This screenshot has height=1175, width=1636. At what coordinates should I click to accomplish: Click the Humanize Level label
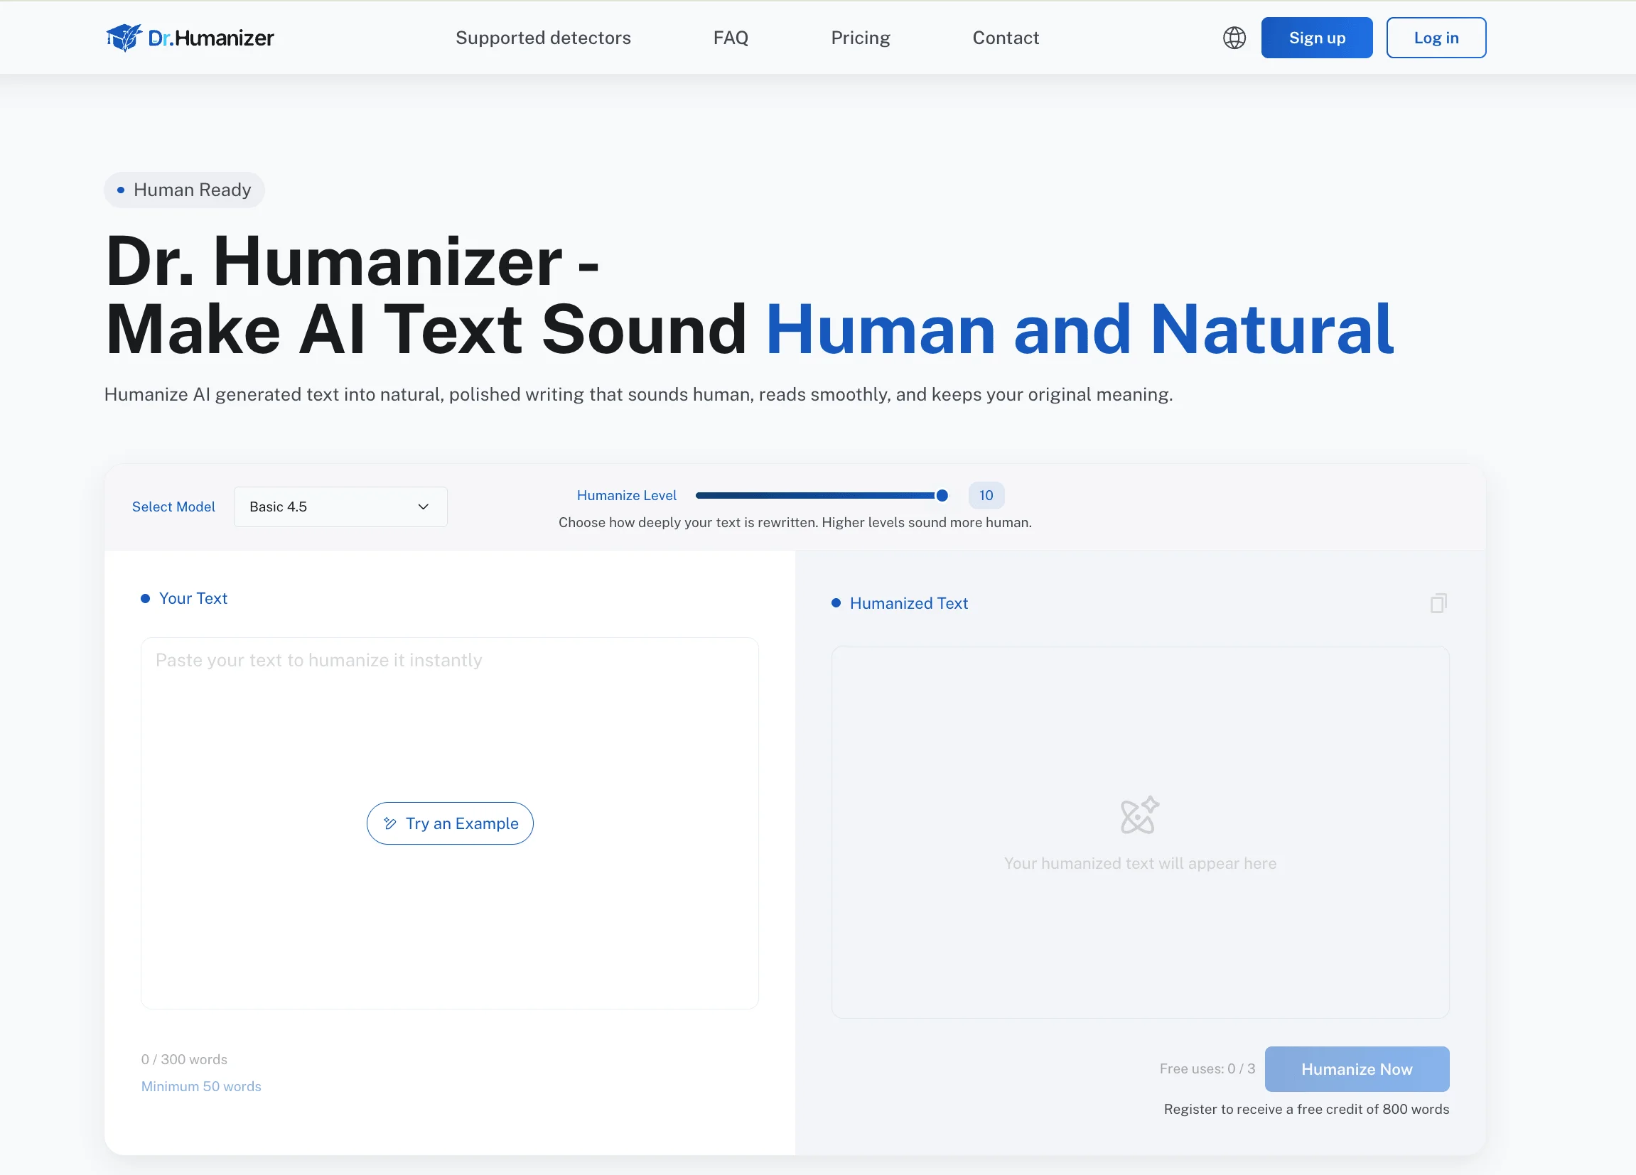click(x=627, y=495)
